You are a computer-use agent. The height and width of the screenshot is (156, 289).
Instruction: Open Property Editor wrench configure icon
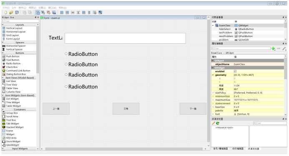coord(284,49)
